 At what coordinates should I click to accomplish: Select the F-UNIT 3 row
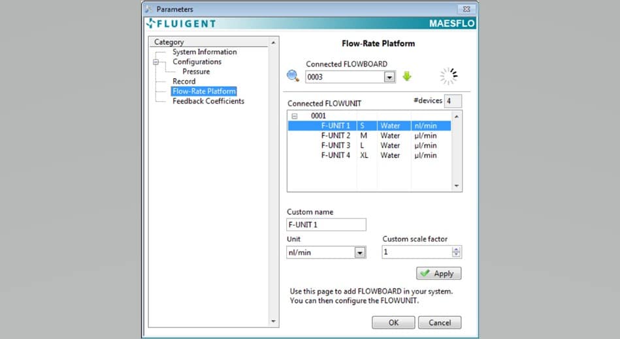coord(369,145)
